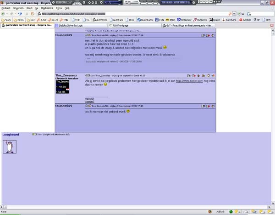Open the Bladwijzers menu
This screenshot has height=215, width=275.
(47, 8)
